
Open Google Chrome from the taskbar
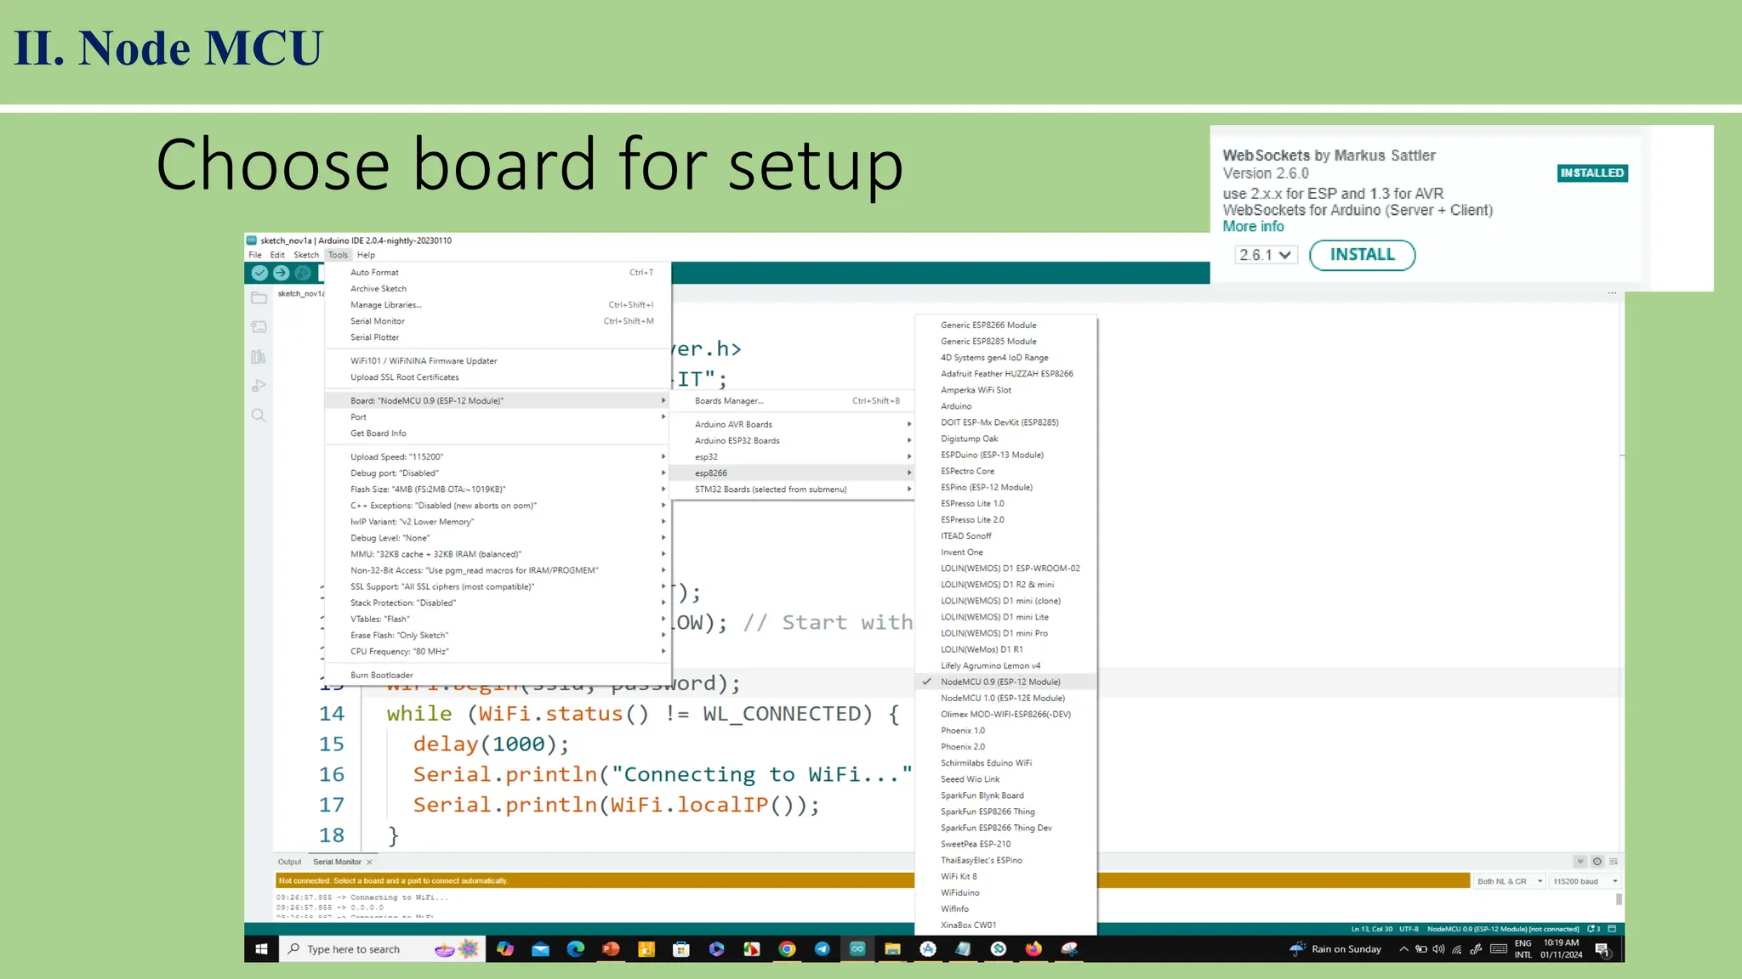pos(787,949)
